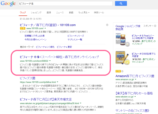The image size is (158, 114).
Task: Expand arrow next to 181109.com/lp/bifina.html URL
Action: [x=57, y=82]
